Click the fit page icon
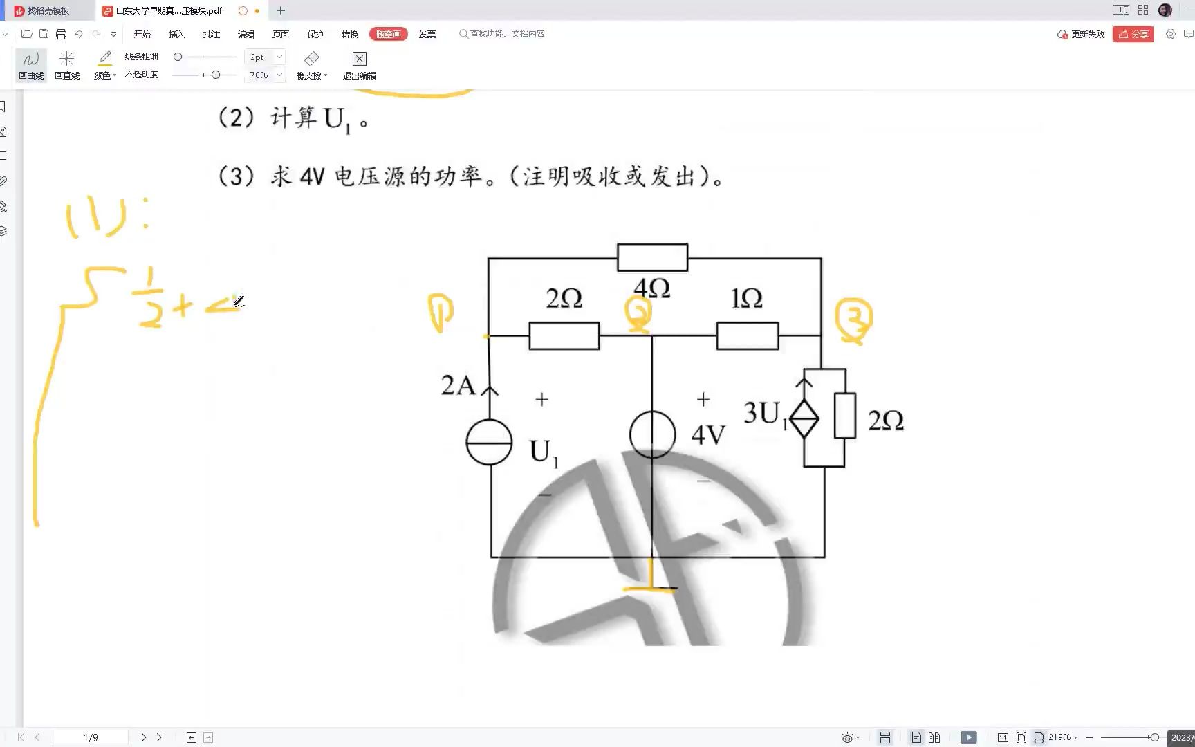 point(1021,738)
